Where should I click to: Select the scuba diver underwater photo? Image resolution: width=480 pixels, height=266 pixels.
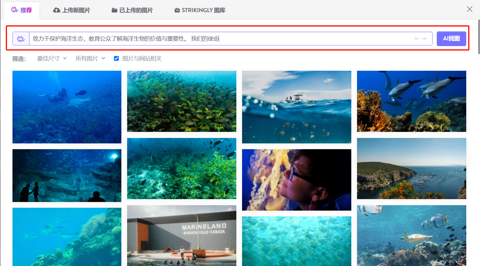click(x=67, y=107)
